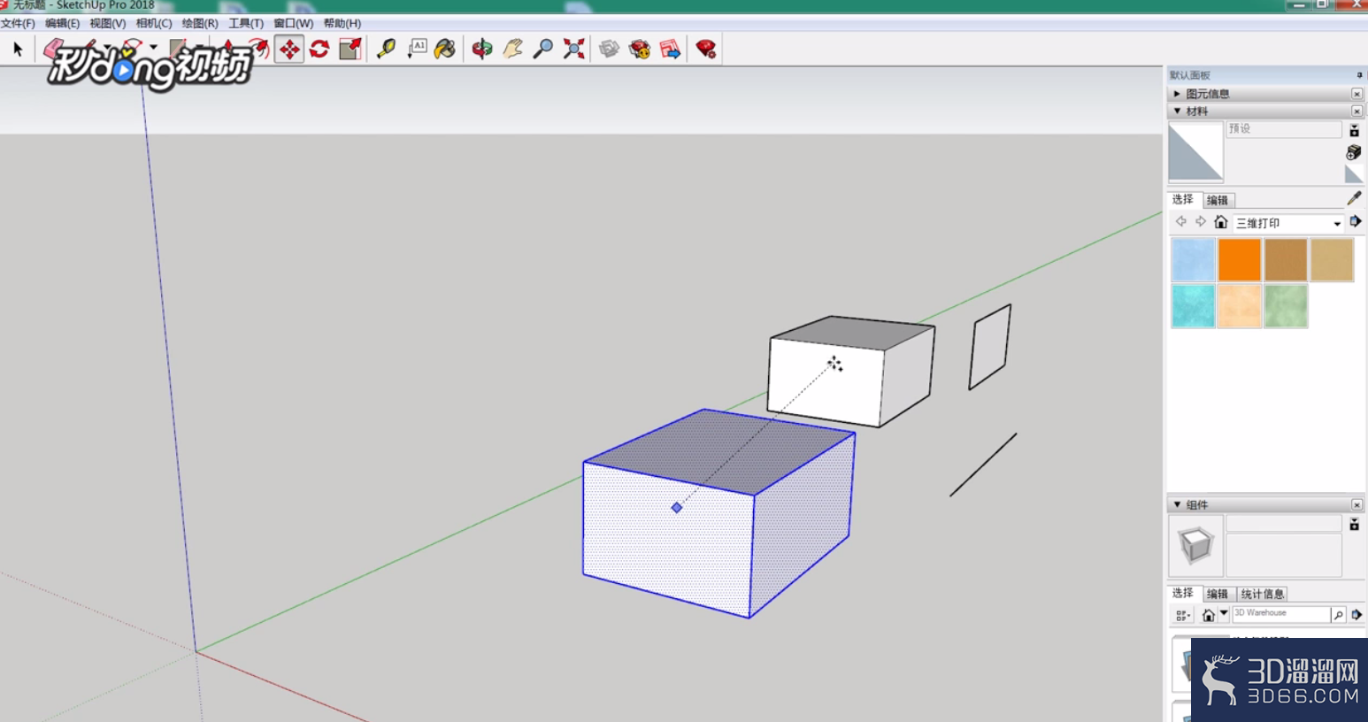Choose the tan material swatch
The width and height of the screenshot is (1368, 722).
(x=1332, y=259)
